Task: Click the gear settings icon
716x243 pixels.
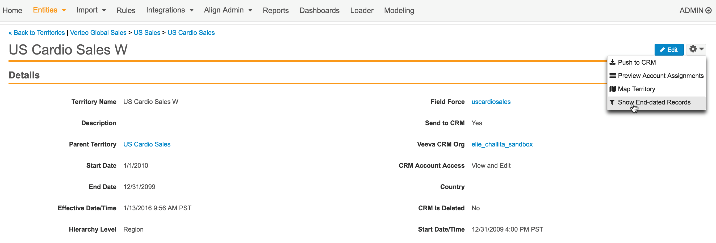Action: click(x=693, y=49)
